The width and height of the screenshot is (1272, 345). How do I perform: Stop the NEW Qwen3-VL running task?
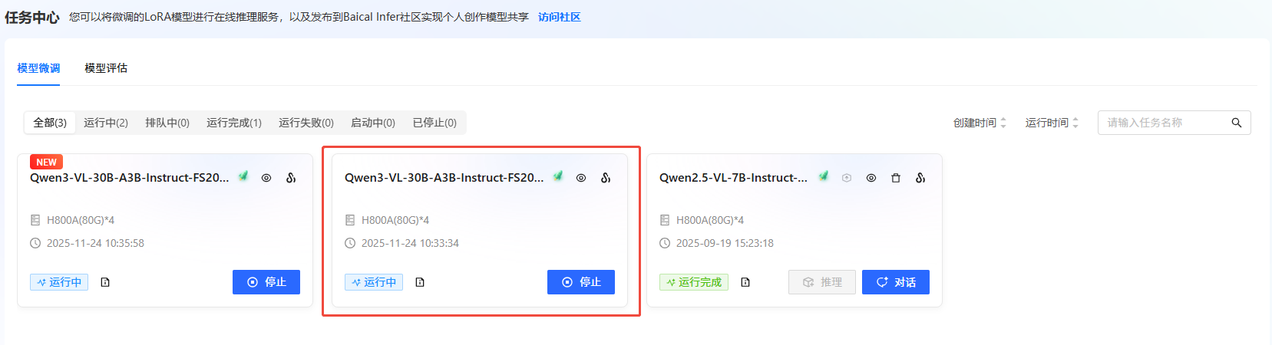[x=266, y=282]
